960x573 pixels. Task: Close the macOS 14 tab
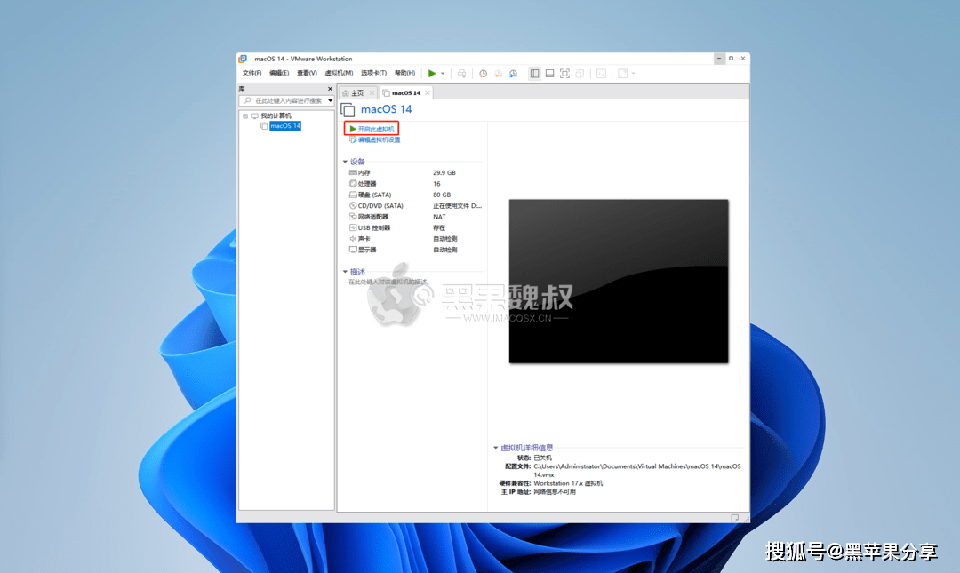pyautogui.click(x=428, y=93)
